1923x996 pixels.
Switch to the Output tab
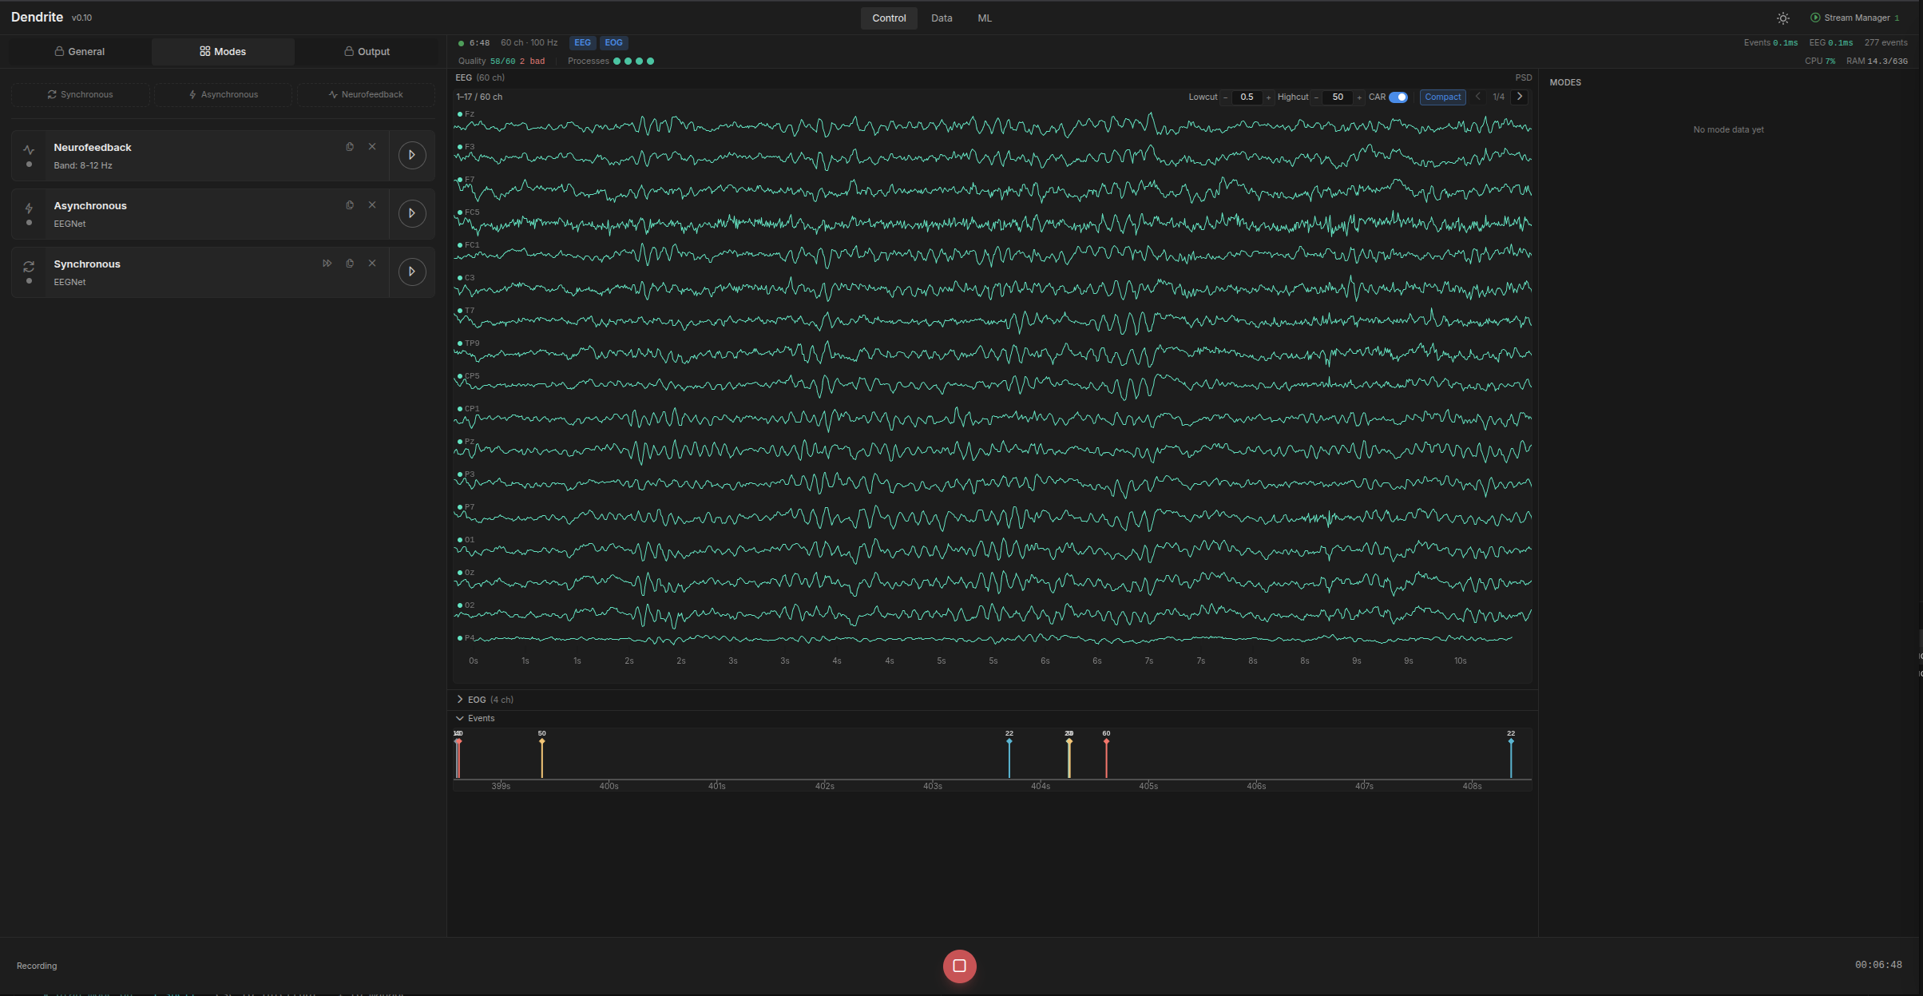[367, 52]
